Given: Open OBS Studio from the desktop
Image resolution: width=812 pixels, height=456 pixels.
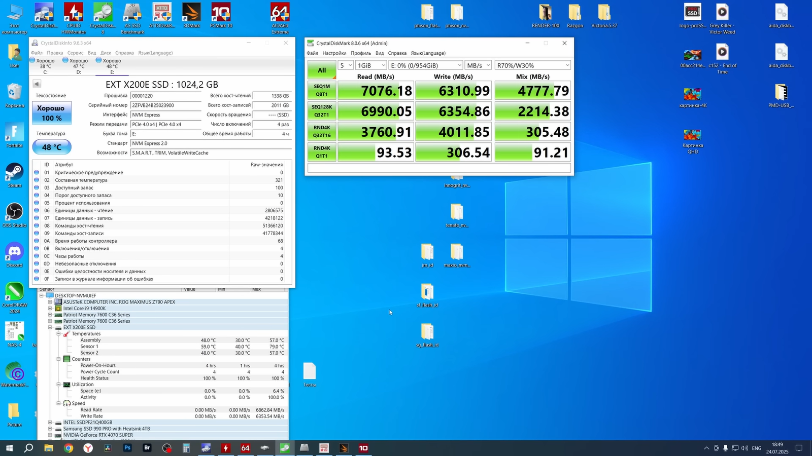Looking at the screenshot, I should 15,213.
